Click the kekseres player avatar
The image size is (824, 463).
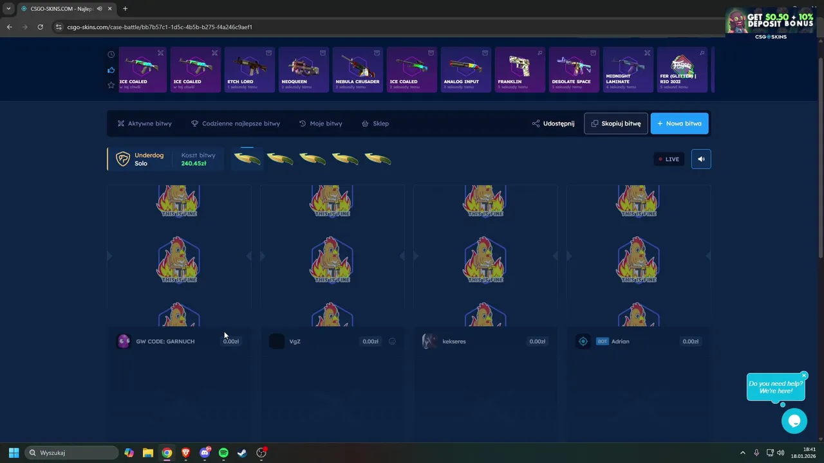429,341
